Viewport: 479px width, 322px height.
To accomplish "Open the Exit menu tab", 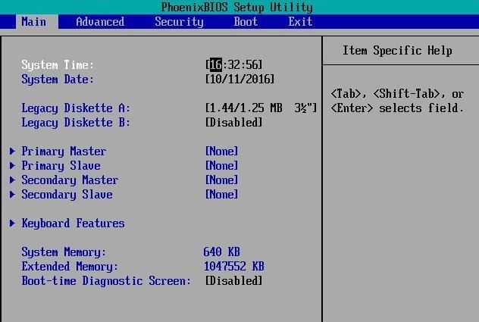I will tap(300, 22).
